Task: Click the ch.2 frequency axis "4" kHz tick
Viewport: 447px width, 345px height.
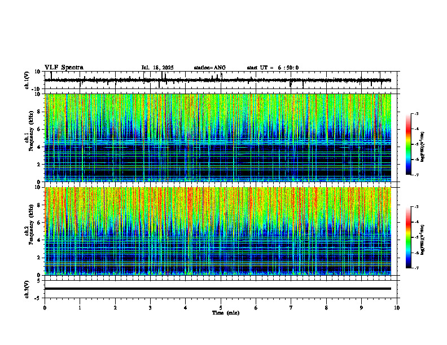Action: (x=39, y=240)
